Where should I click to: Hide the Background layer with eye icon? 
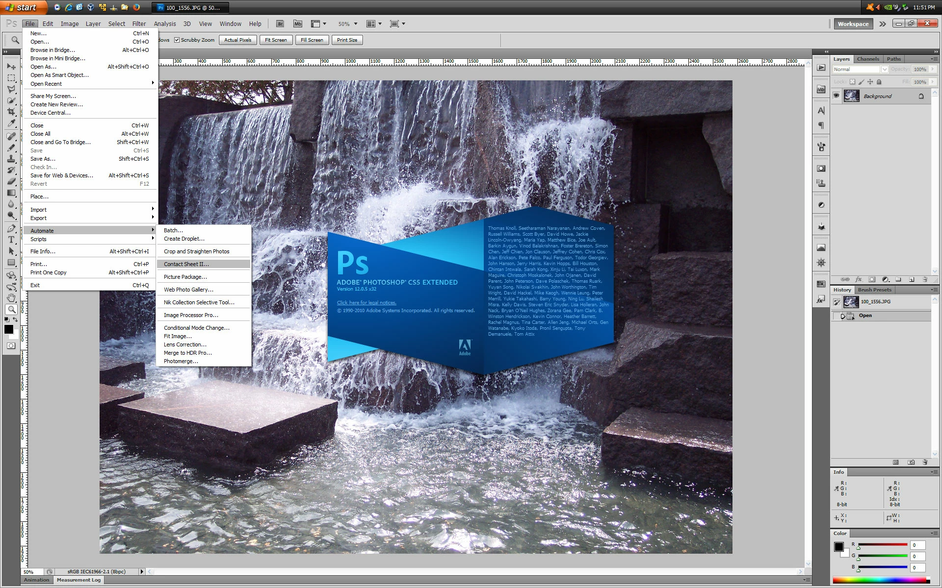click(x=837, y=96)
